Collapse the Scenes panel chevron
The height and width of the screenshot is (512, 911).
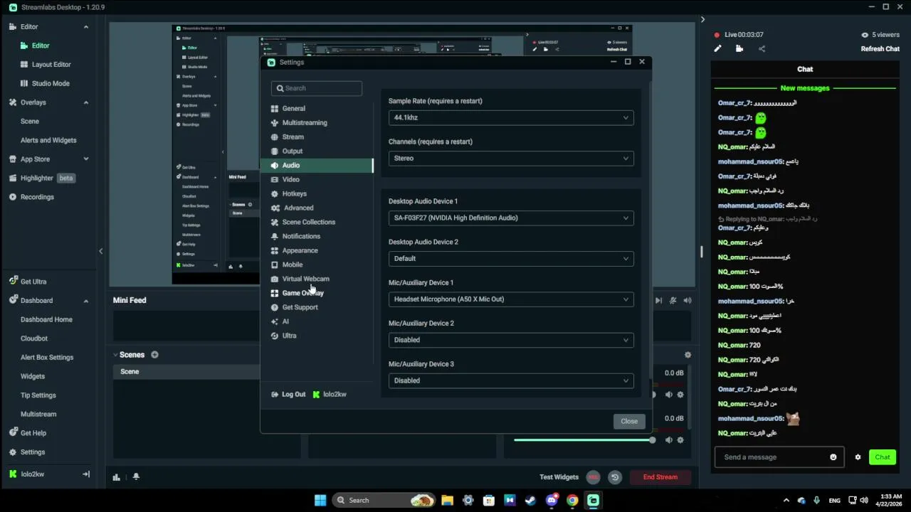pyautogui.click(x=115, y=355)
